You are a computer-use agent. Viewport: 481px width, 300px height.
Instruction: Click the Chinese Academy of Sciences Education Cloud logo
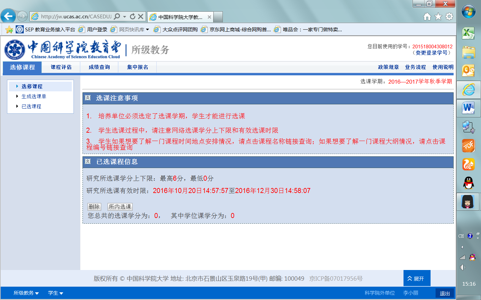point(63,50)
